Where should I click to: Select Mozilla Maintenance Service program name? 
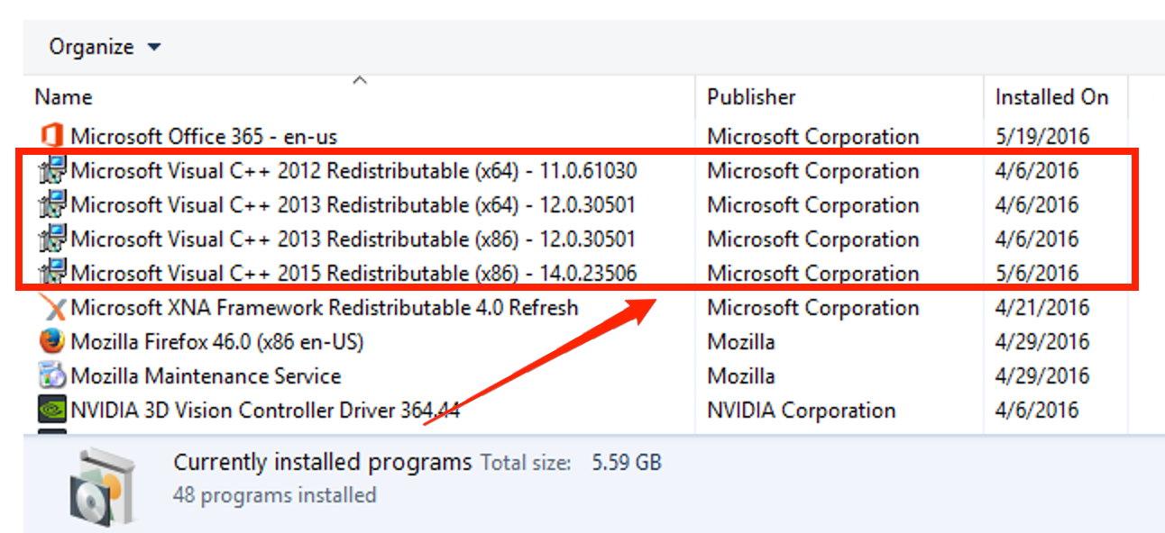click(x=206, y=376)
